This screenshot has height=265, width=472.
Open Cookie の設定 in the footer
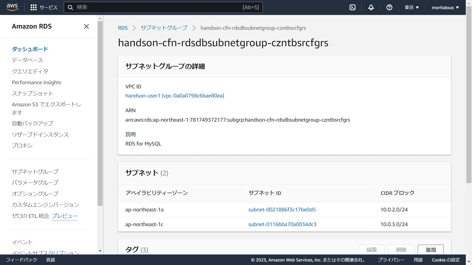coord(446,260)
